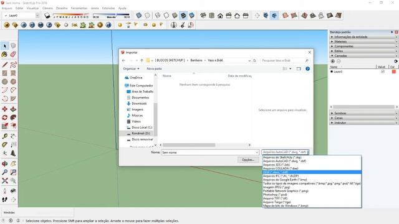Refresh the folder listing
Image resolution: width=399 pixels, height=224 pixels.
pos(254,60)
